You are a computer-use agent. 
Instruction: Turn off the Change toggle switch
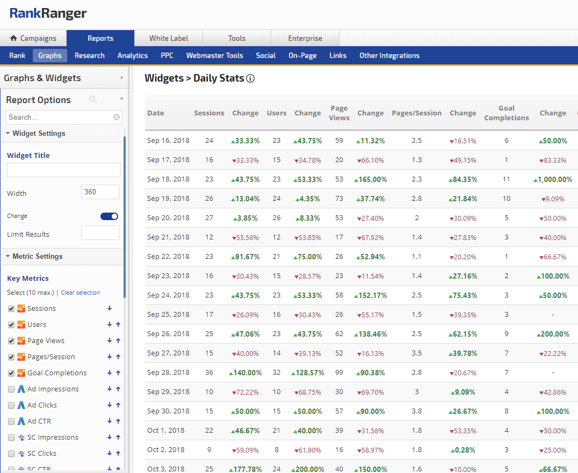110,216
